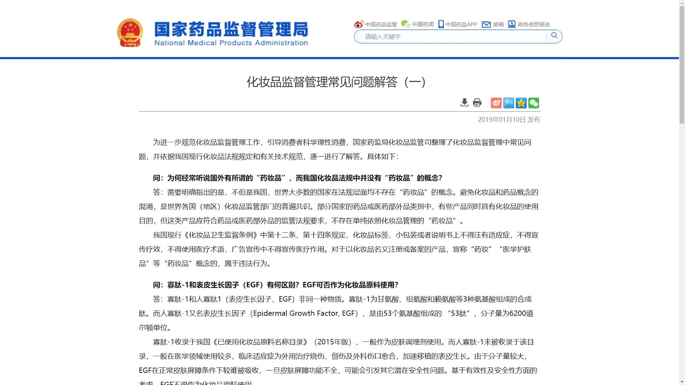685x385 pixels.
Task: Click the phone icon before 中国药监APP
Action: pyautogui.click(x=441, y=24)
